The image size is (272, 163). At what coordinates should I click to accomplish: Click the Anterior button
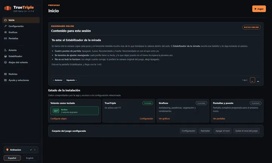[x=57, y=80]
